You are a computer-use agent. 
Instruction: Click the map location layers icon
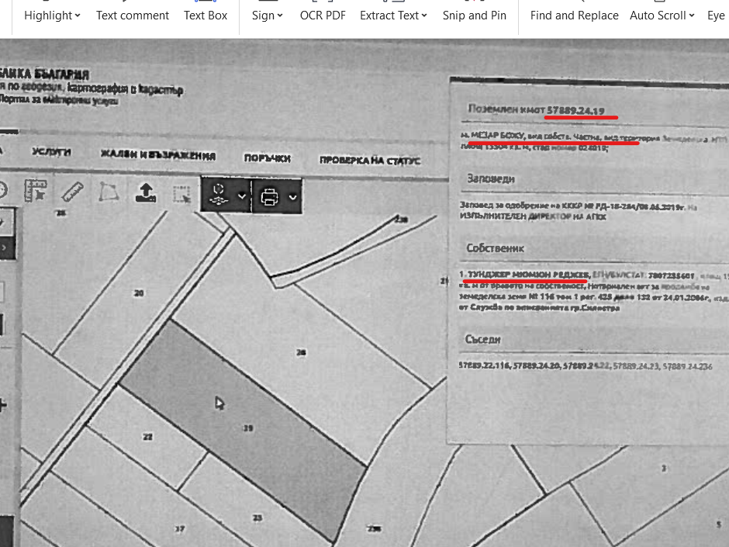[x=219, y=195]
